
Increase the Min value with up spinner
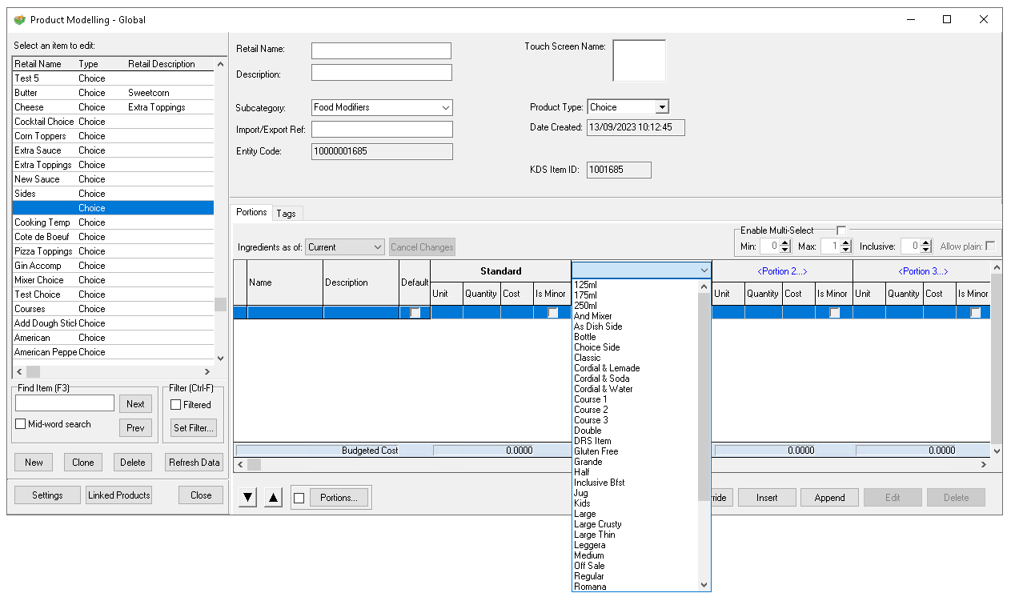[x=785, y=243]
